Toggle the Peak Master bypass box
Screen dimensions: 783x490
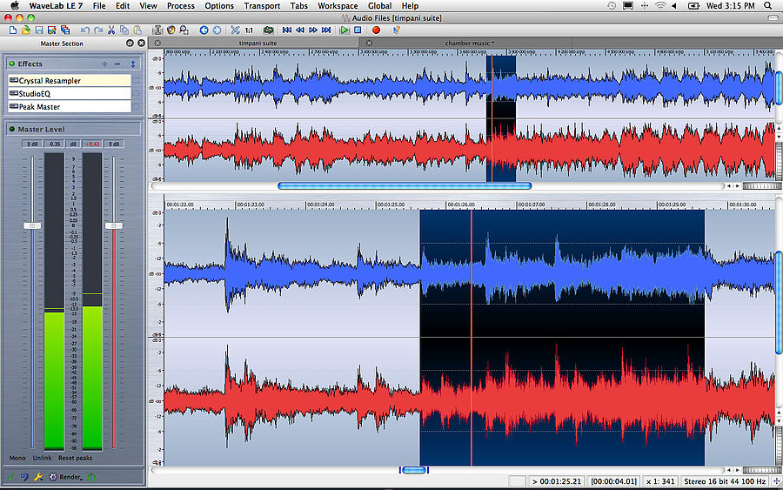pos(136,106)
